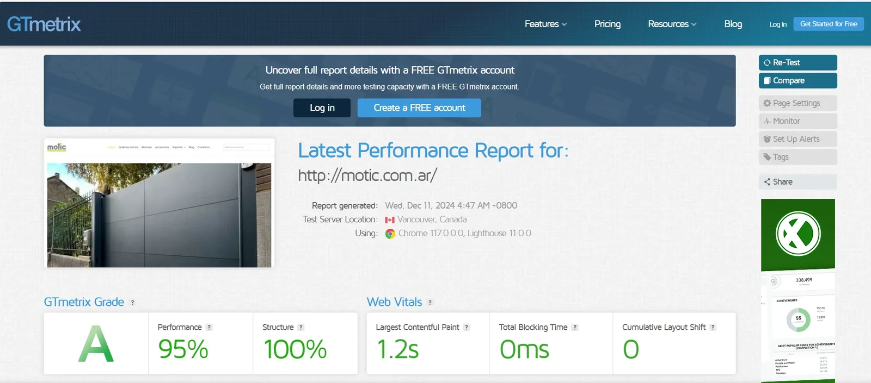Screen dimensions: 871x383
Task: Open the Pricing page
Action: 608,24
